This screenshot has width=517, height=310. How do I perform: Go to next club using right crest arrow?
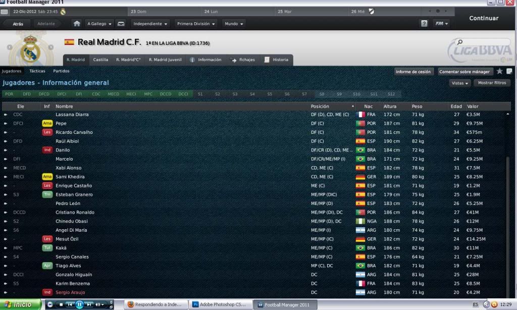click(51, 47)
